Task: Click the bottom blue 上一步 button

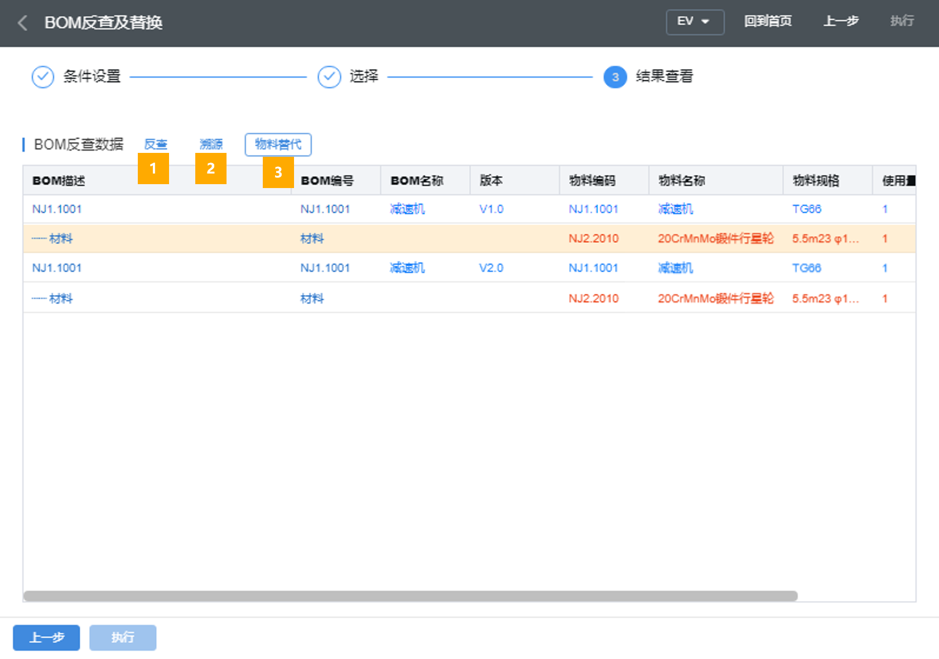Action: pyautogui.click(x=46, y=638)
